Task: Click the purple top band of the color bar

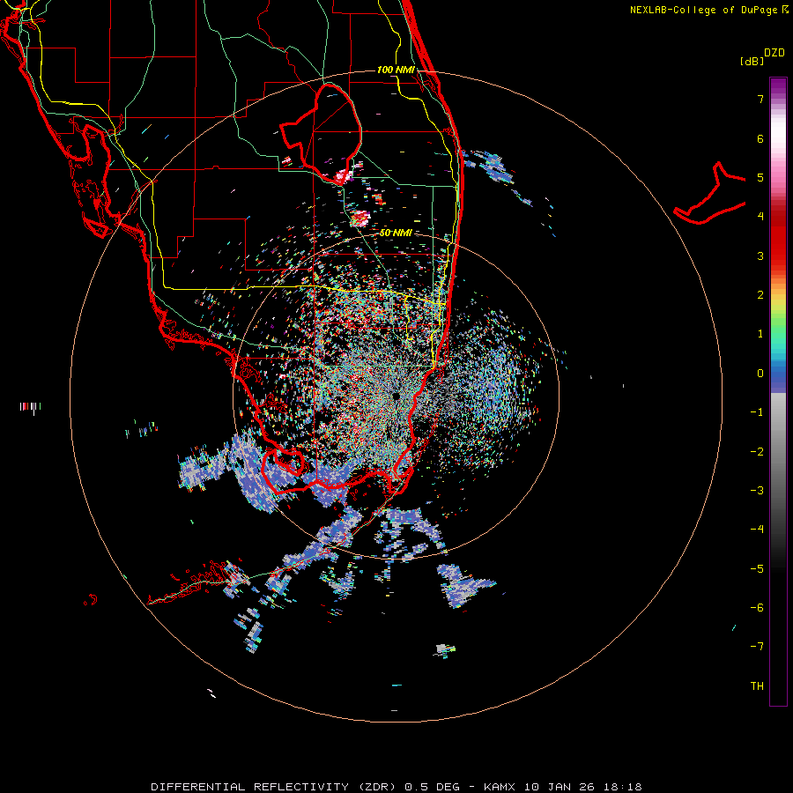Action: (x=778, y=86)
